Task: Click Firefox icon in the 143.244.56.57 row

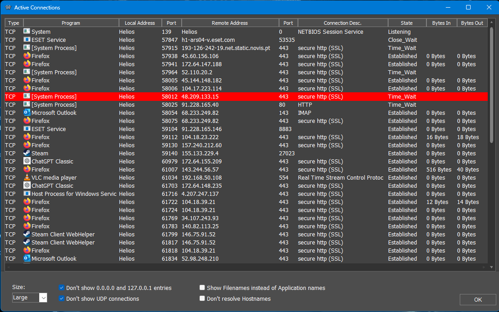Action: [x=27, y=169]
